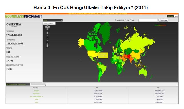The image size is (184, 109).
Task: Switch to the Map View tab
Action: [170, 16]
